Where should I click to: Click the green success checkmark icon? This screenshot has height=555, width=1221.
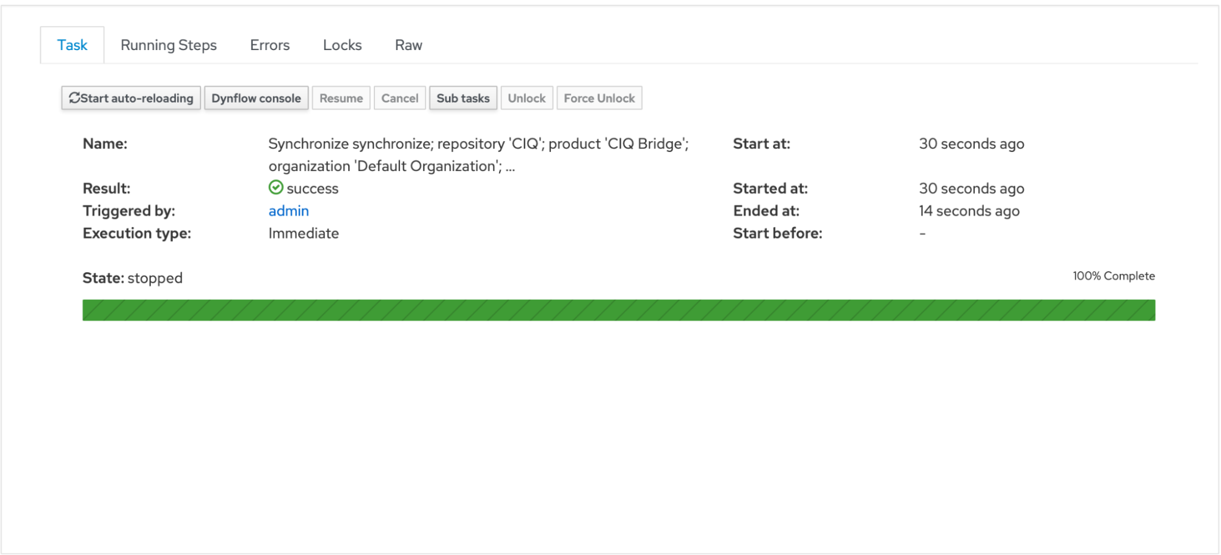(x=275, y=187)
